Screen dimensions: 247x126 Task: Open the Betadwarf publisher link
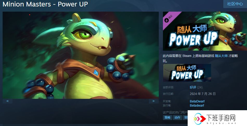pos(197,106)
